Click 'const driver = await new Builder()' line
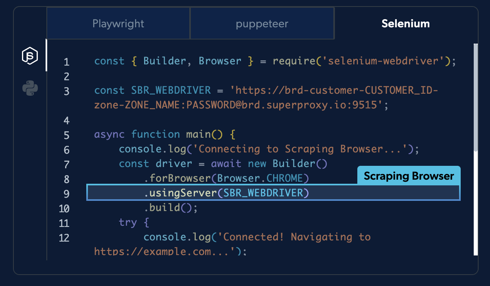Viewport: 490px width, 286px height. [223, 164]
